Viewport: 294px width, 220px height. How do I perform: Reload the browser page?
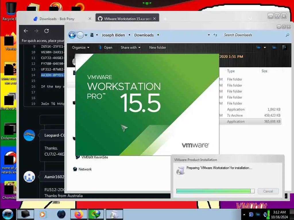47,31
